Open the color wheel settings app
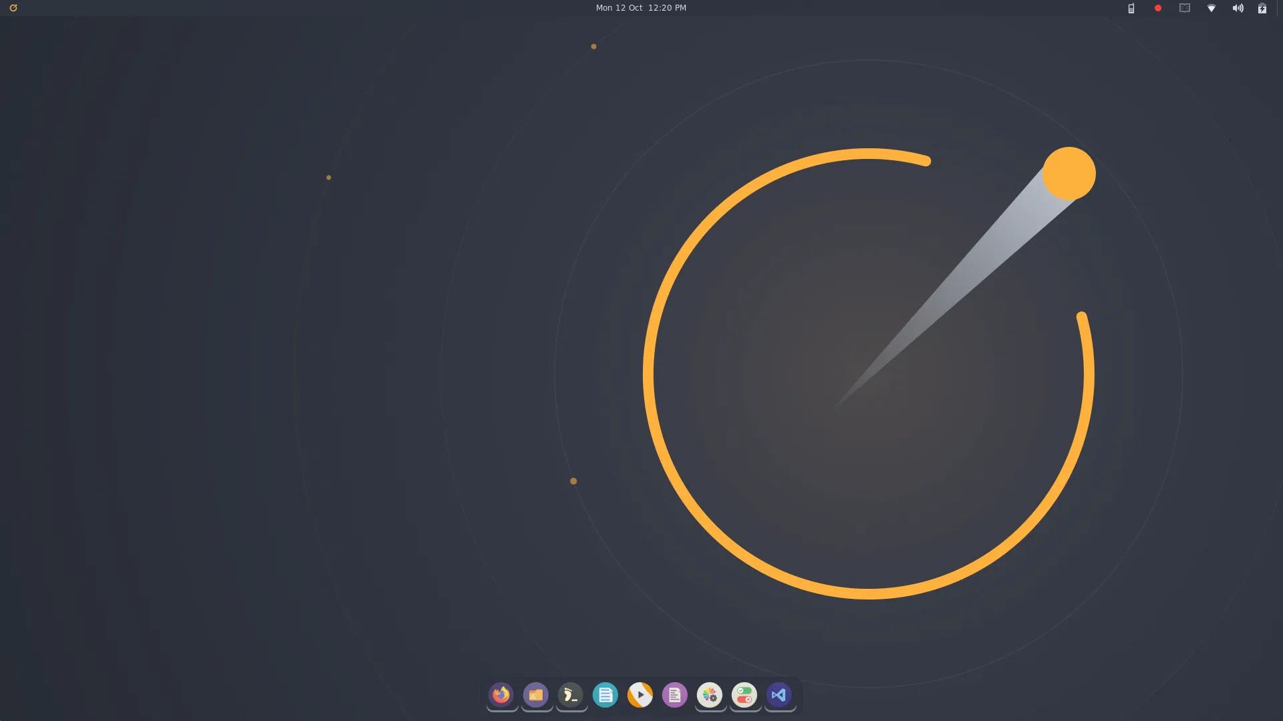1283x721 pixels. pyautogui.click(x=710, y=695)
